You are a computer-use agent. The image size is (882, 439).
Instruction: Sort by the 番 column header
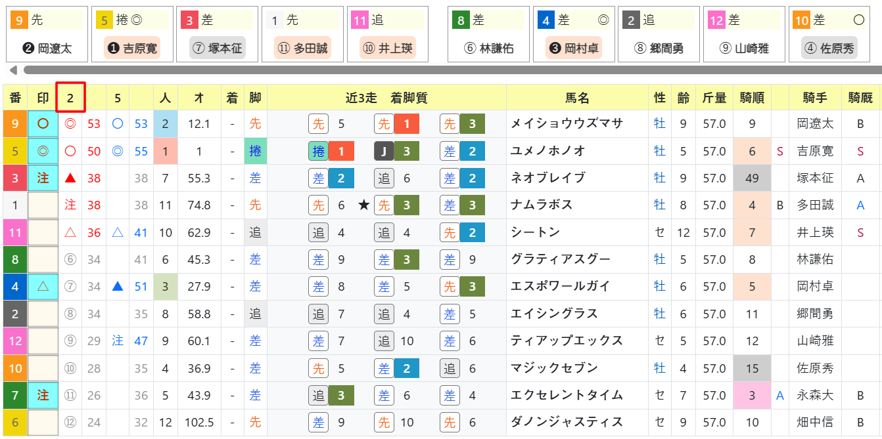[x=15, y=98]
